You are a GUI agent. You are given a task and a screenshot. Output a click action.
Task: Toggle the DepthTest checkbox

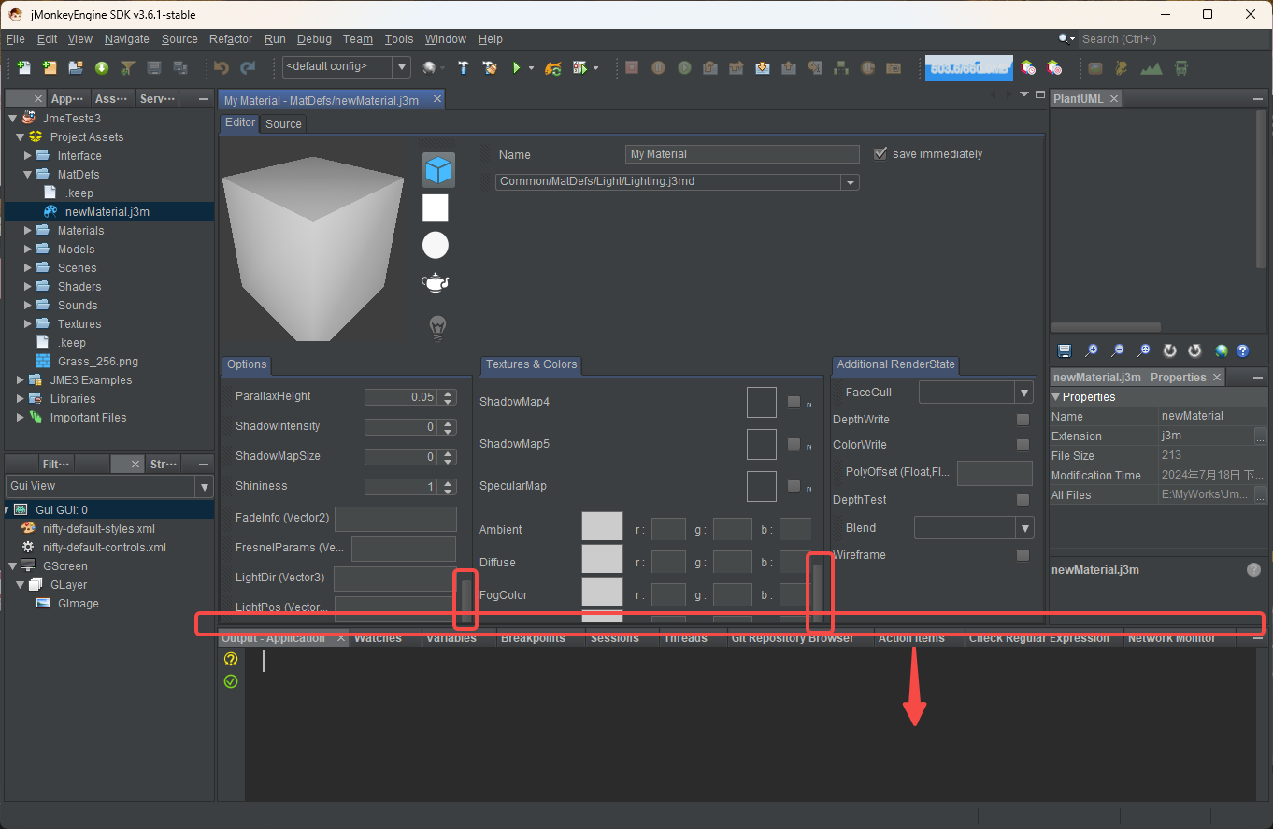point(1023,500)
